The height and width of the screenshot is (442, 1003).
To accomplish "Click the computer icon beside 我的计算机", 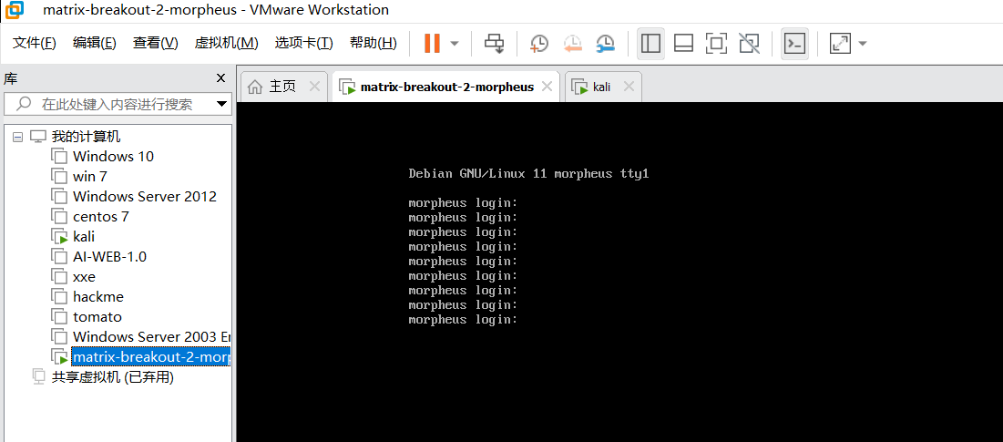I will (x=39, y=137).
